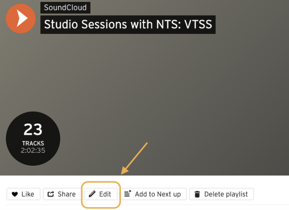289x210 pixels.
Task: Click the Edit button label
Action: pos(105,194)
